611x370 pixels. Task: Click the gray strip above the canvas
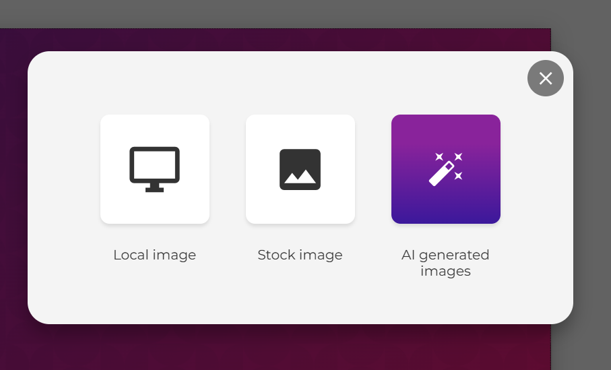click(269, 13)
